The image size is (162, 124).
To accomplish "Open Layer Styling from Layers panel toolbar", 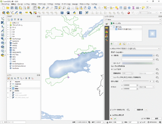I will (x=9, y=78).
